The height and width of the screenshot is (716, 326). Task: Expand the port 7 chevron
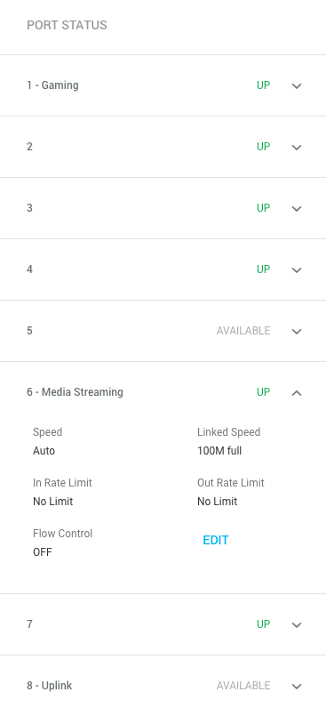pyautogui.click(x=297, y=624)
